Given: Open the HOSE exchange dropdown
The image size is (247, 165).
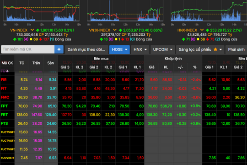Looking at the screenshot, I should [119, 49].
